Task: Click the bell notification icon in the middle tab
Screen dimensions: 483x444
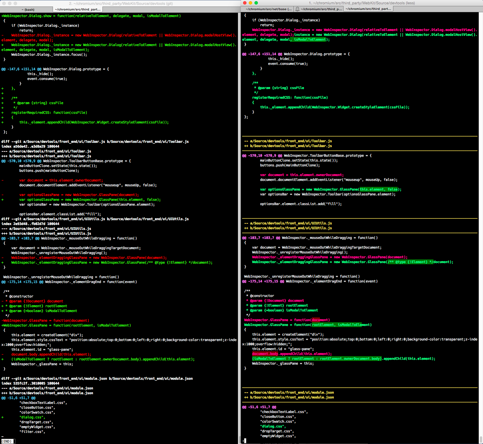Action: click(297, 9)
